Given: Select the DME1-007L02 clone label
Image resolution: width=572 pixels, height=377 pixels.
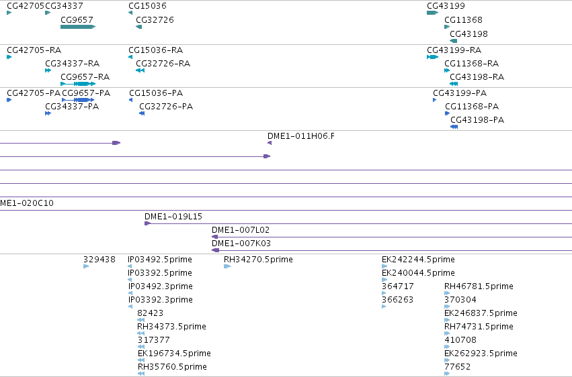Looking at the screenshot, I should (x=241, y=230).
